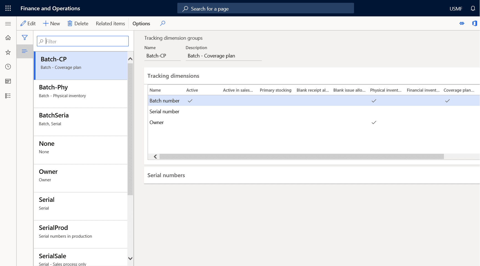
Task: Show filters using the funnel icon
Action: [25, 37]
